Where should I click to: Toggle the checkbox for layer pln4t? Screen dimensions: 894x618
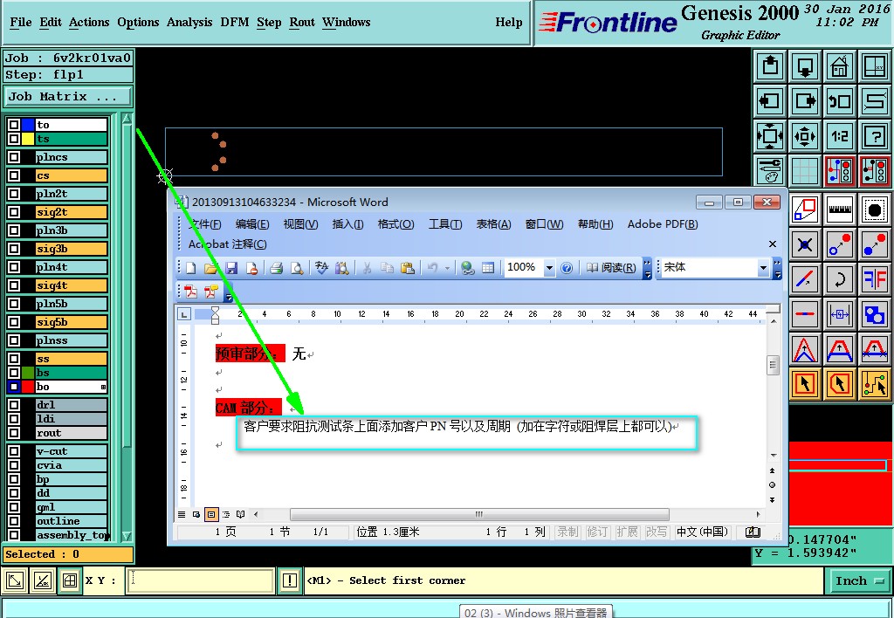[14, 267]
